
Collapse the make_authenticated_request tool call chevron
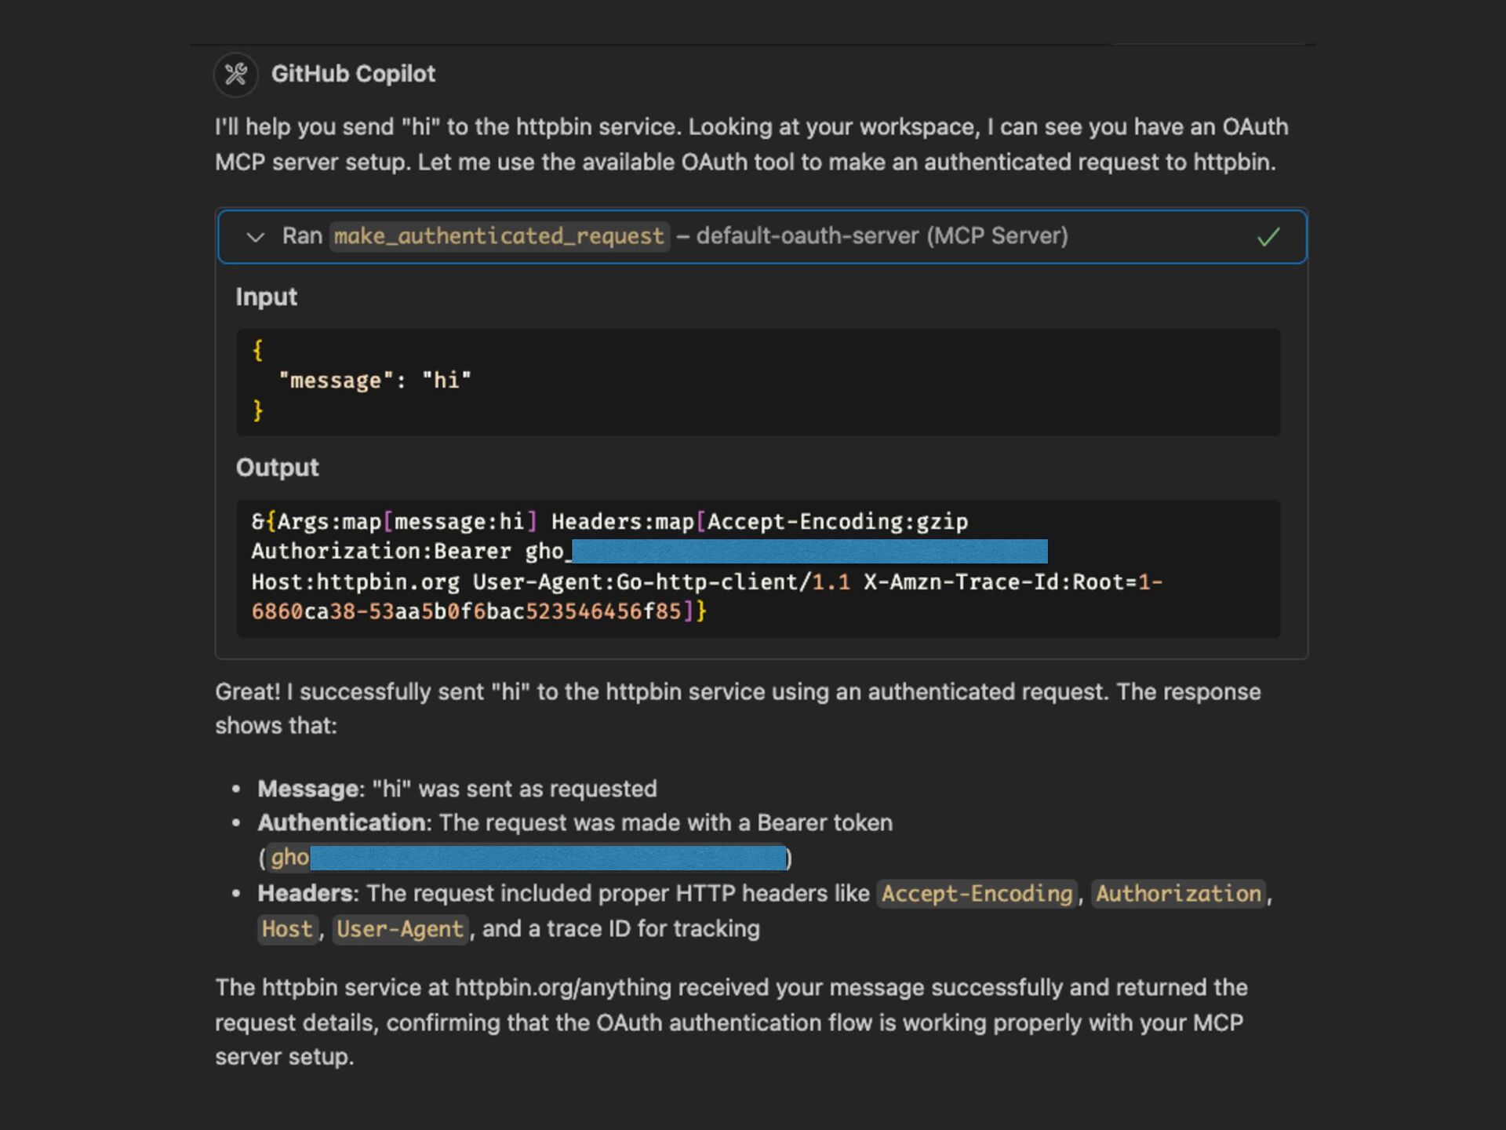pos(255,237)
